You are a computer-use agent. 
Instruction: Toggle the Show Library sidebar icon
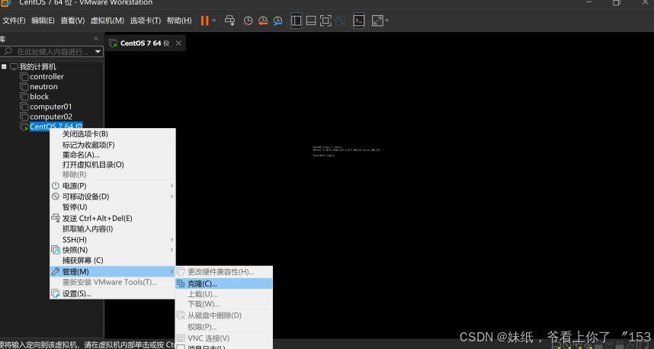point(297,21)
